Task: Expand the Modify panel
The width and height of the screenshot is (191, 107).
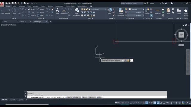Action: 41,18
